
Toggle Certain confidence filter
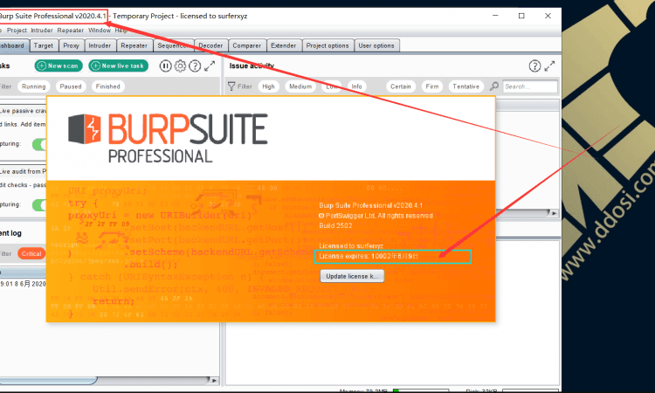[x=401, y=86]
